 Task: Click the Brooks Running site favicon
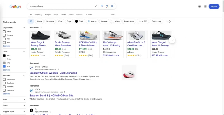tap(31, 68)
